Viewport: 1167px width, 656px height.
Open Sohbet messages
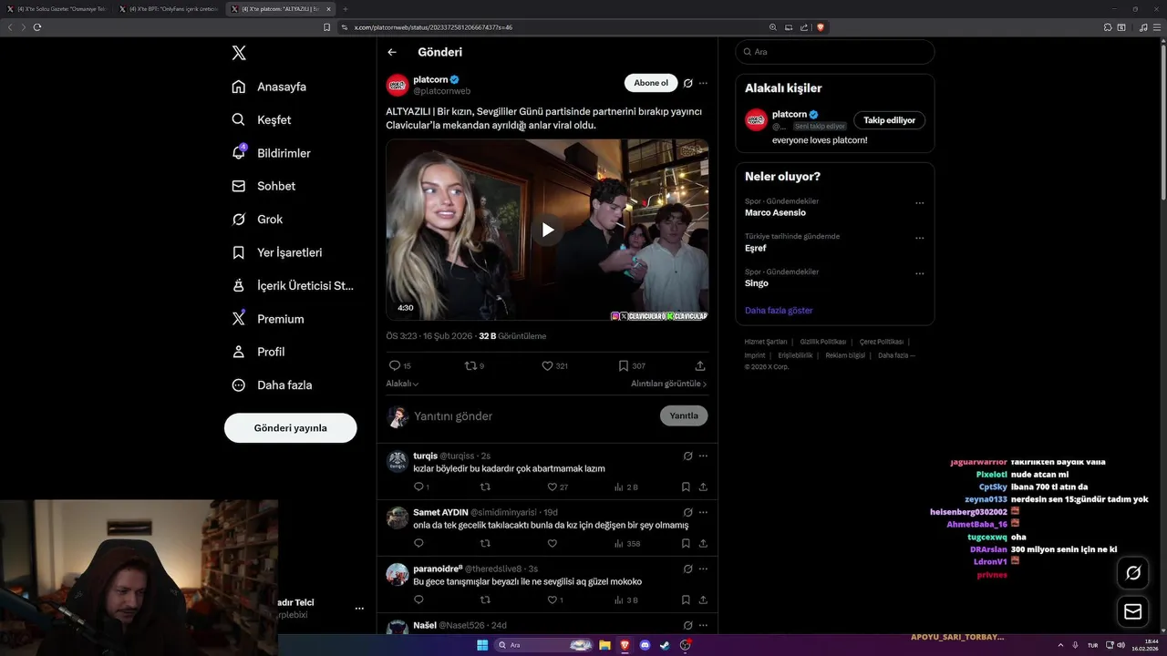(x=263, y=186)
